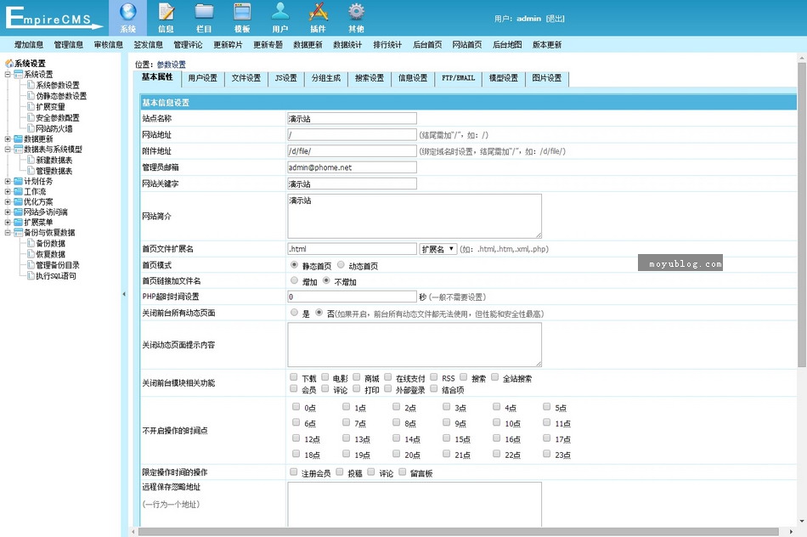Enable the 全站搜索 checkbox
The height and width of the screenshot is (537, 807).
tap(494, 377)
